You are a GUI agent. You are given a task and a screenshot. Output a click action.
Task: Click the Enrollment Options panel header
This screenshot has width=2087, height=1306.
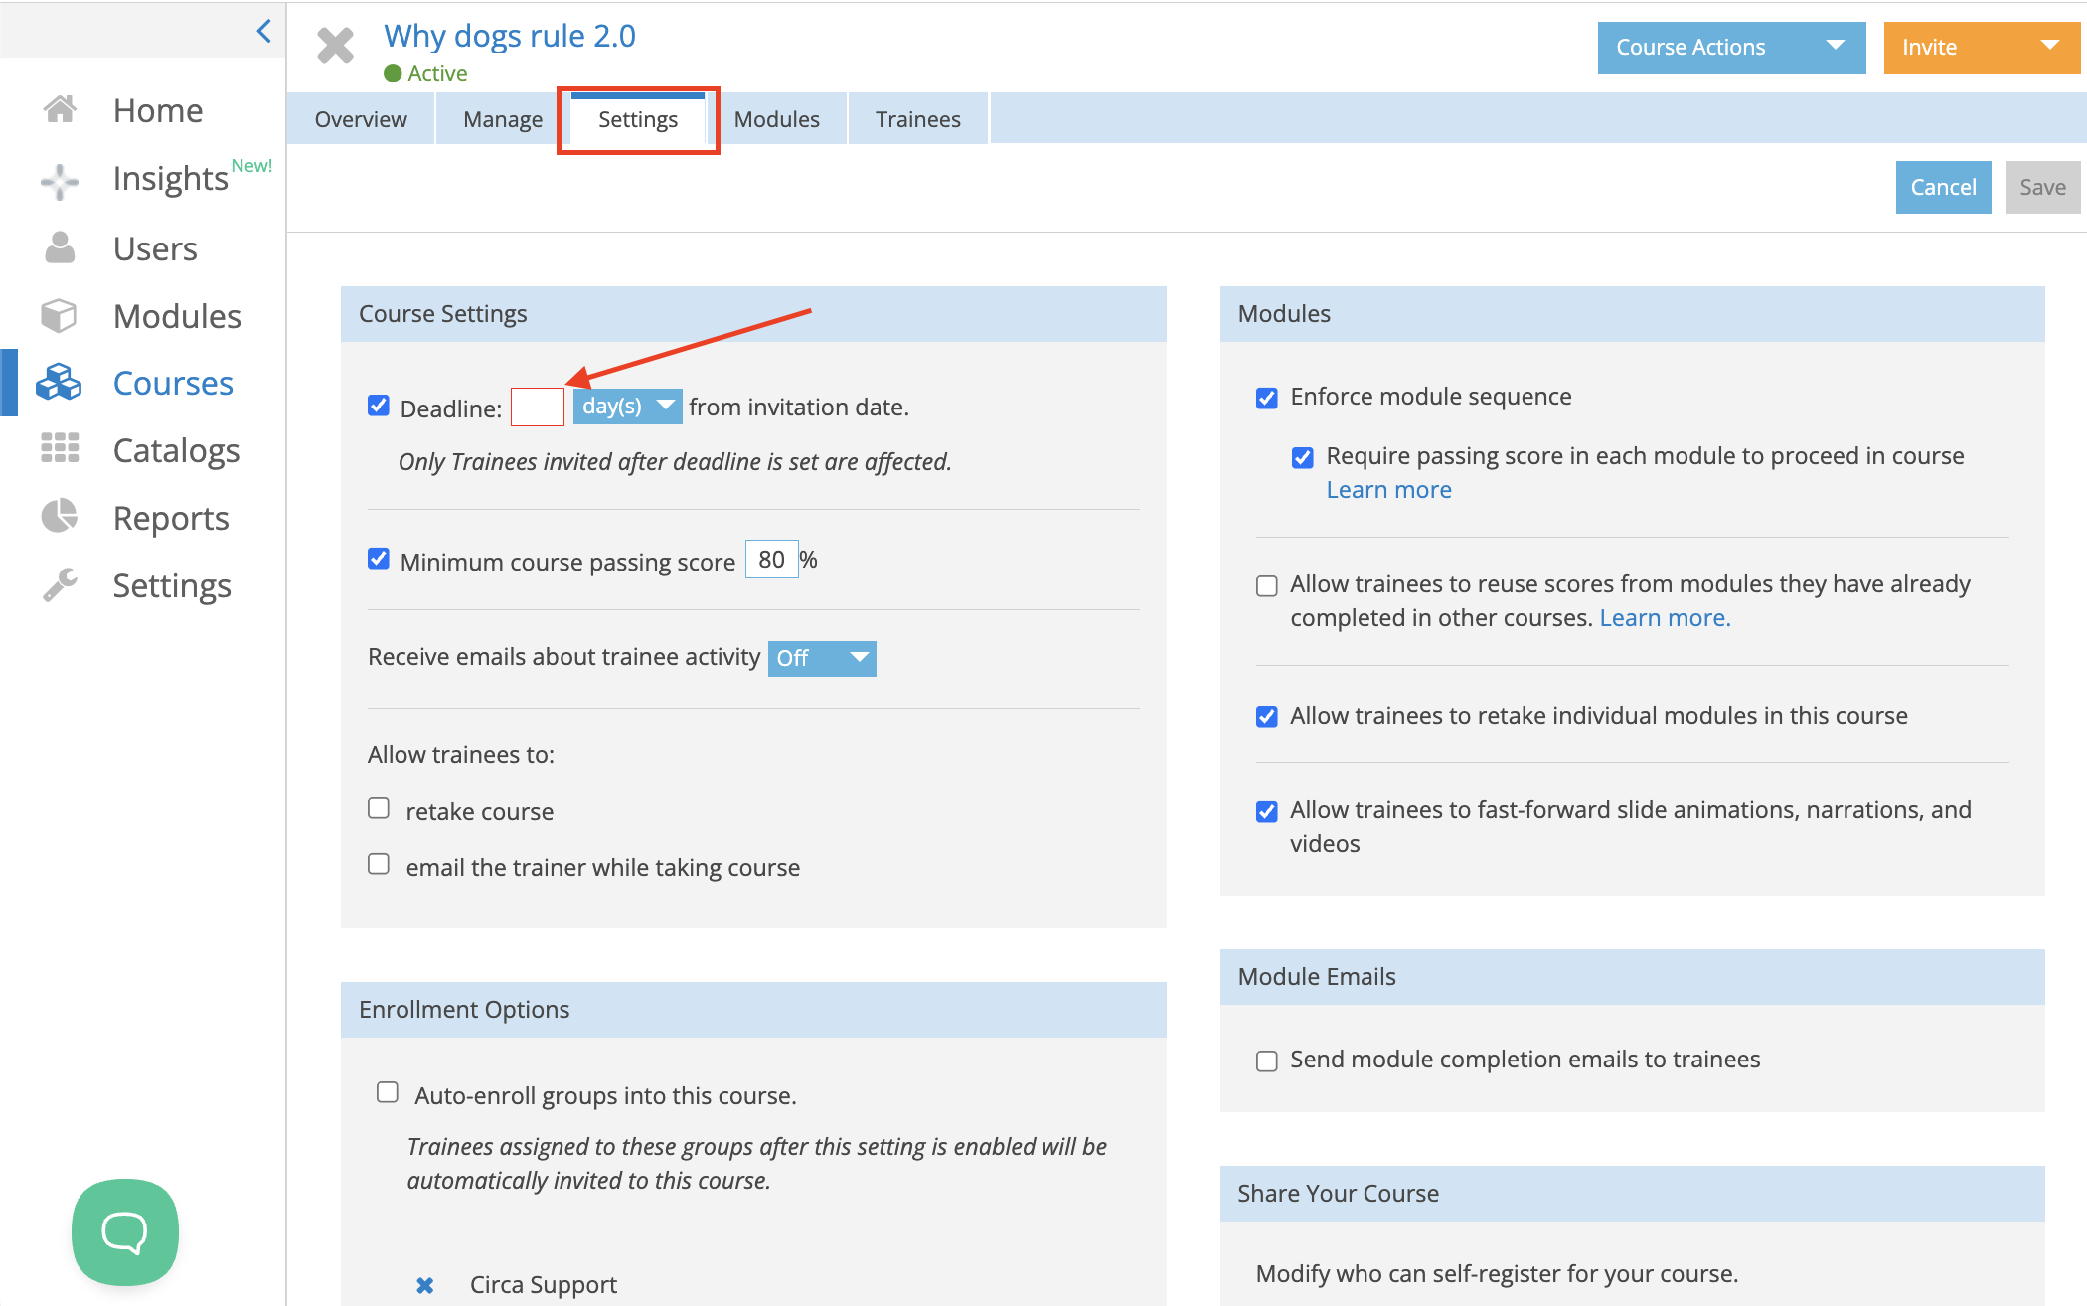[x=753, y=1010]
